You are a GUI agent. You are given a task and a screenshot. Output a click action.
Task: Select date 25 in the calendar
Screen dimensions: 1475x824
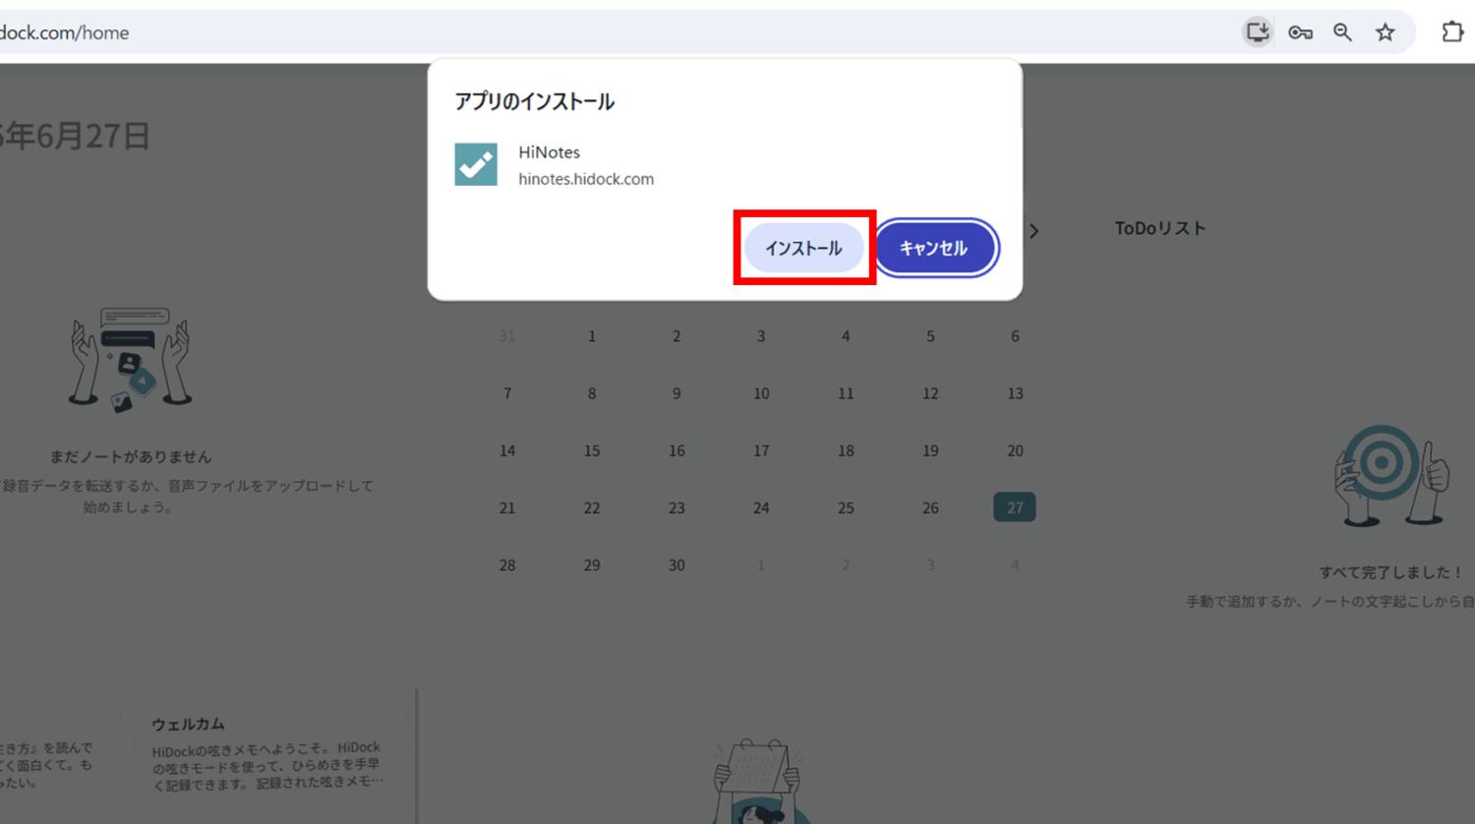pos(846,507)
